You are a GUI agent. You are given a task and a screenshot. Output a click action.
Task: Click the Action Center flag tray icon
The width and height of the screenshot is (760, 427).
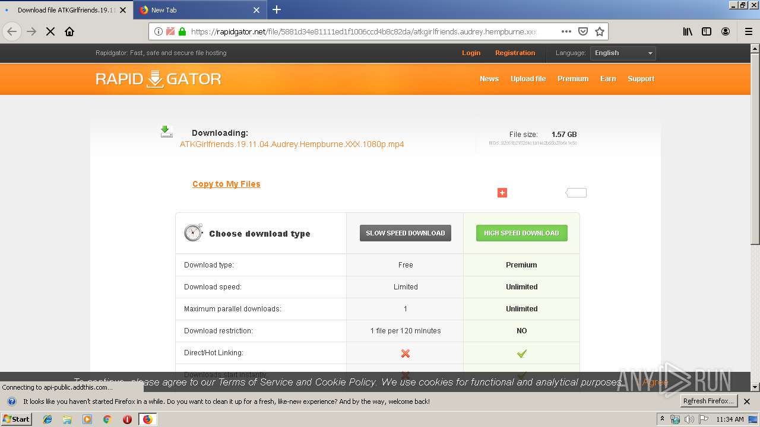(704, 419)
